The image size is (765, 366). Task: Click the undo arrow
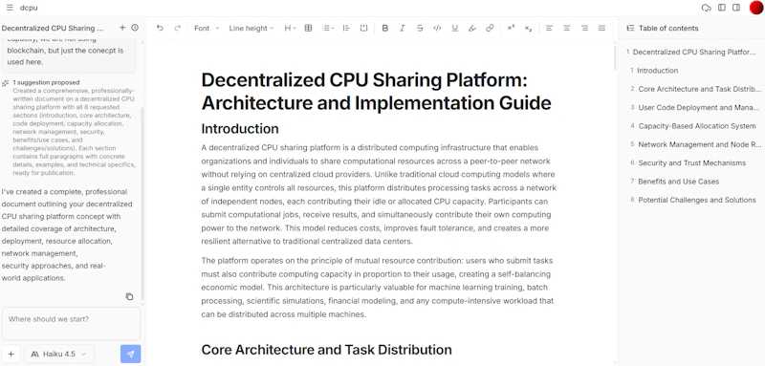160,29
